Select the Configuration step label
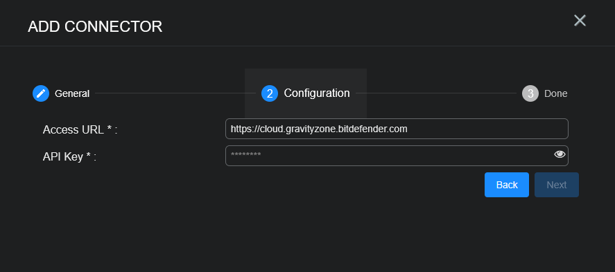 317,93
